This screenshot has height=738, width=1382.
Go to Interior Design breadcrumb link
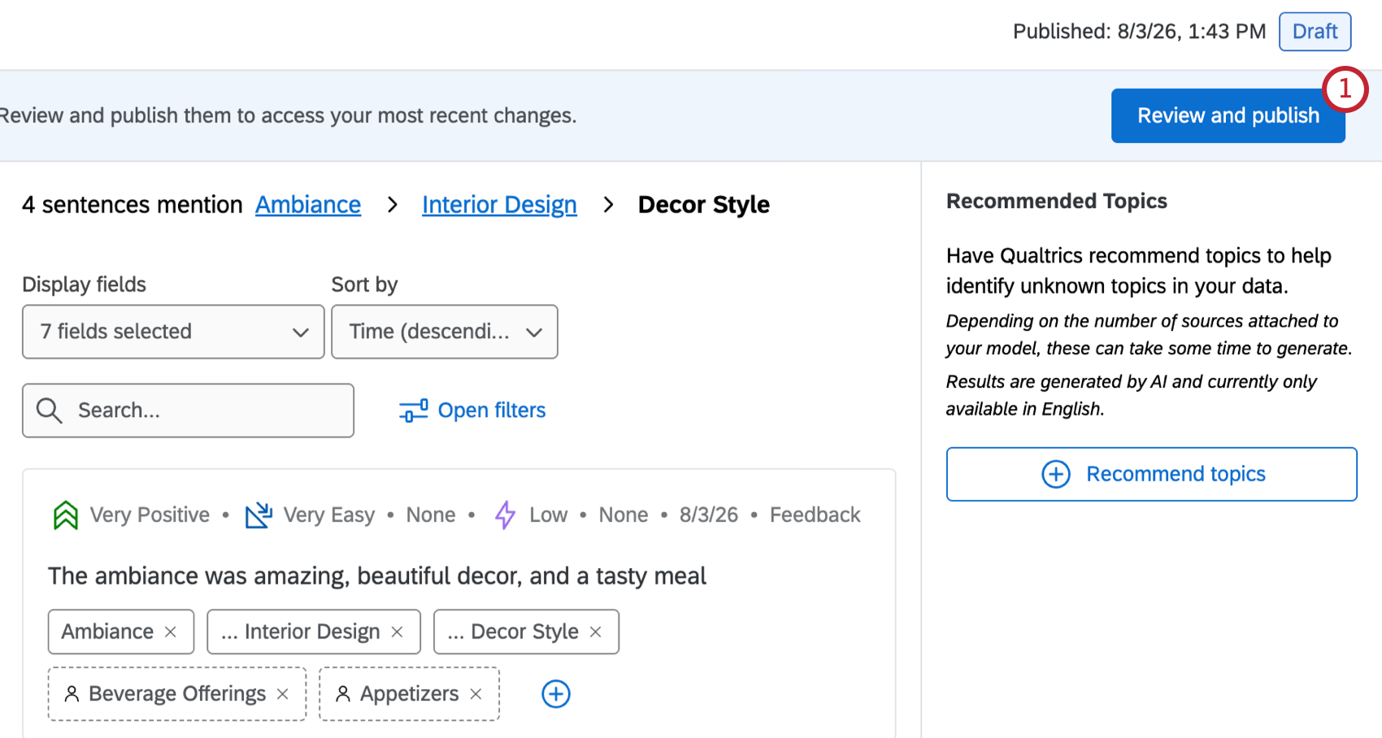[x=499, y=205]
